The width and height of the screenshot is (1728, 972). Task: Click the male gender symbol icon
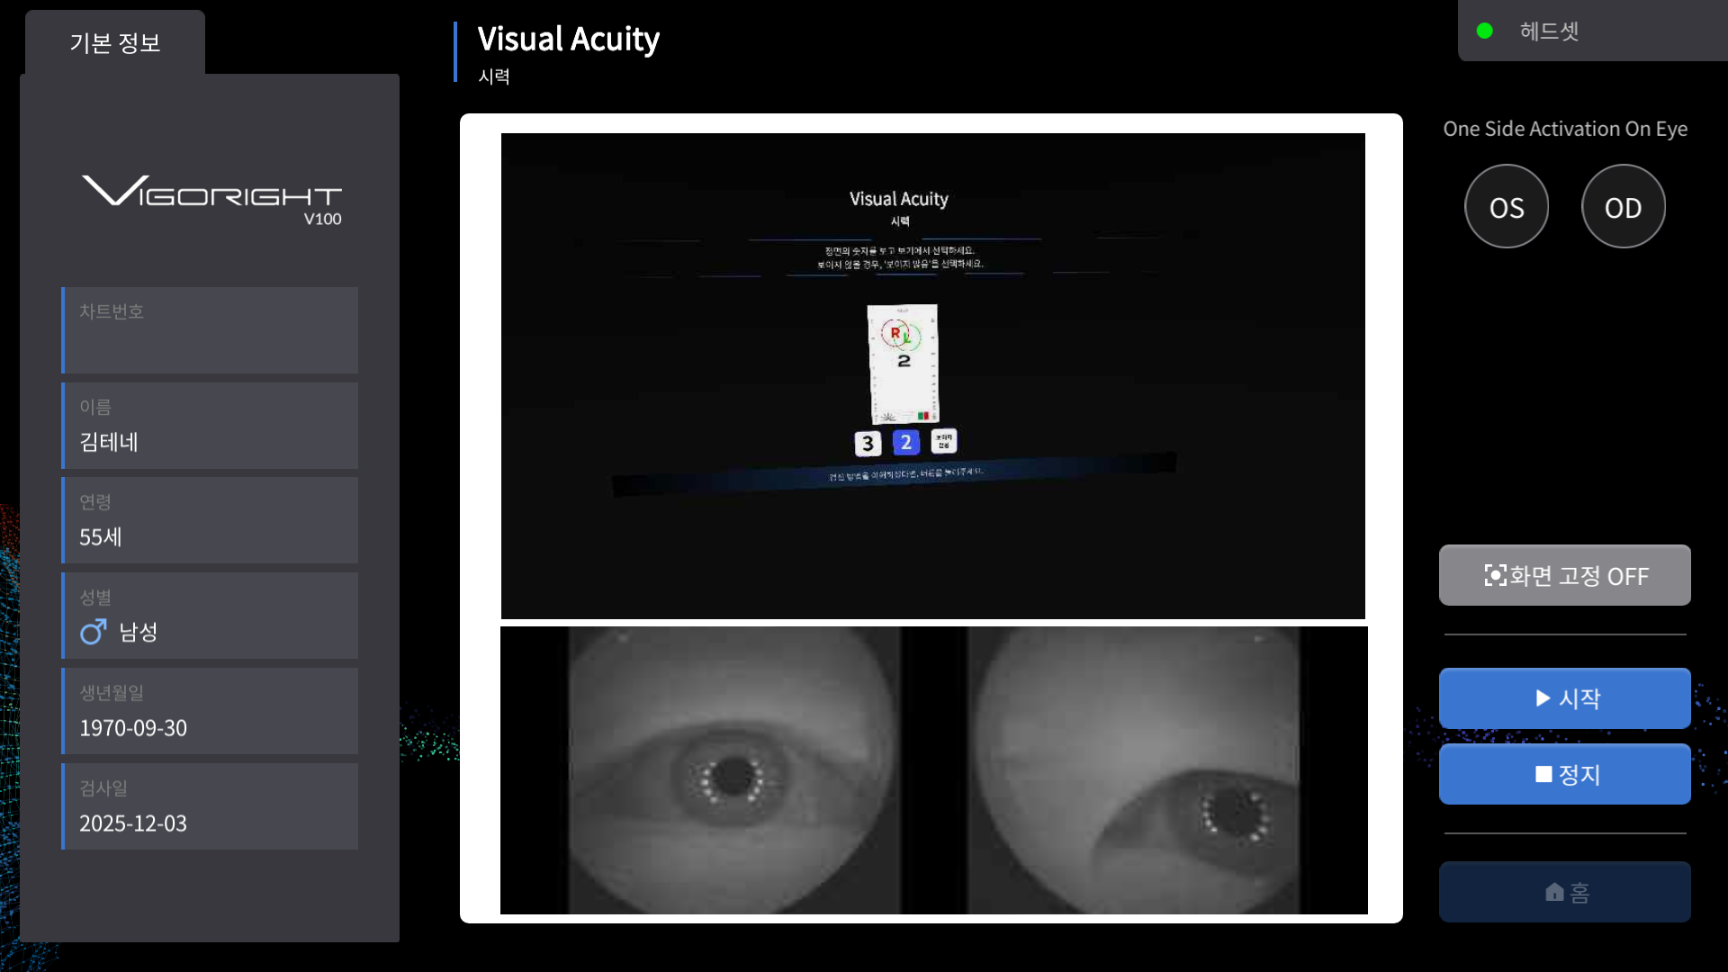pos(93,632)
